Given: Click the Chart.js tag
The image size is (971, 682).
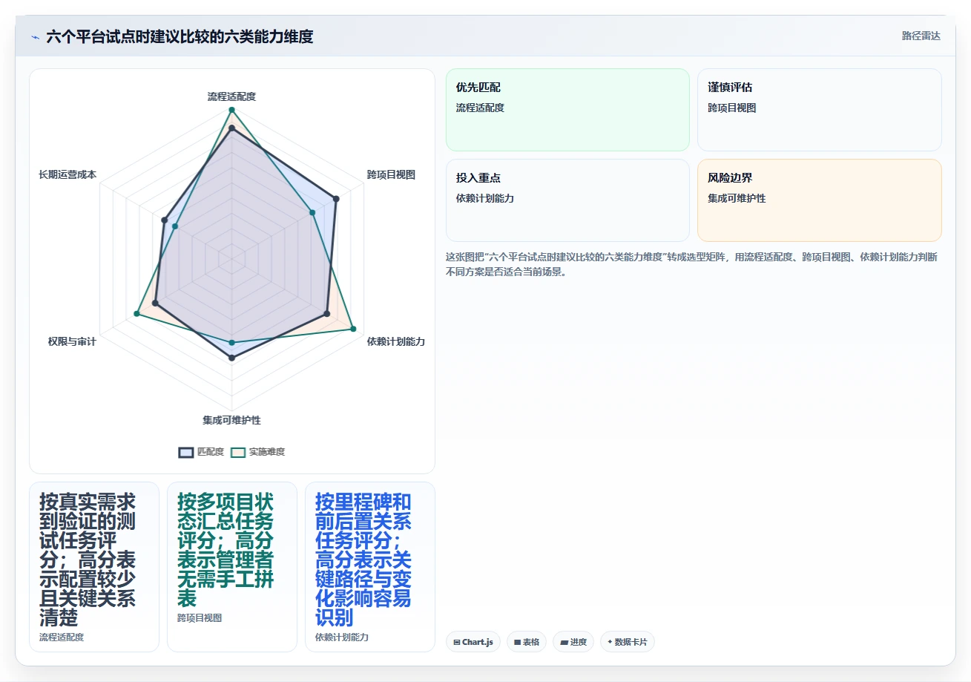Looking at the screenshot, I should tap(473, 642).
